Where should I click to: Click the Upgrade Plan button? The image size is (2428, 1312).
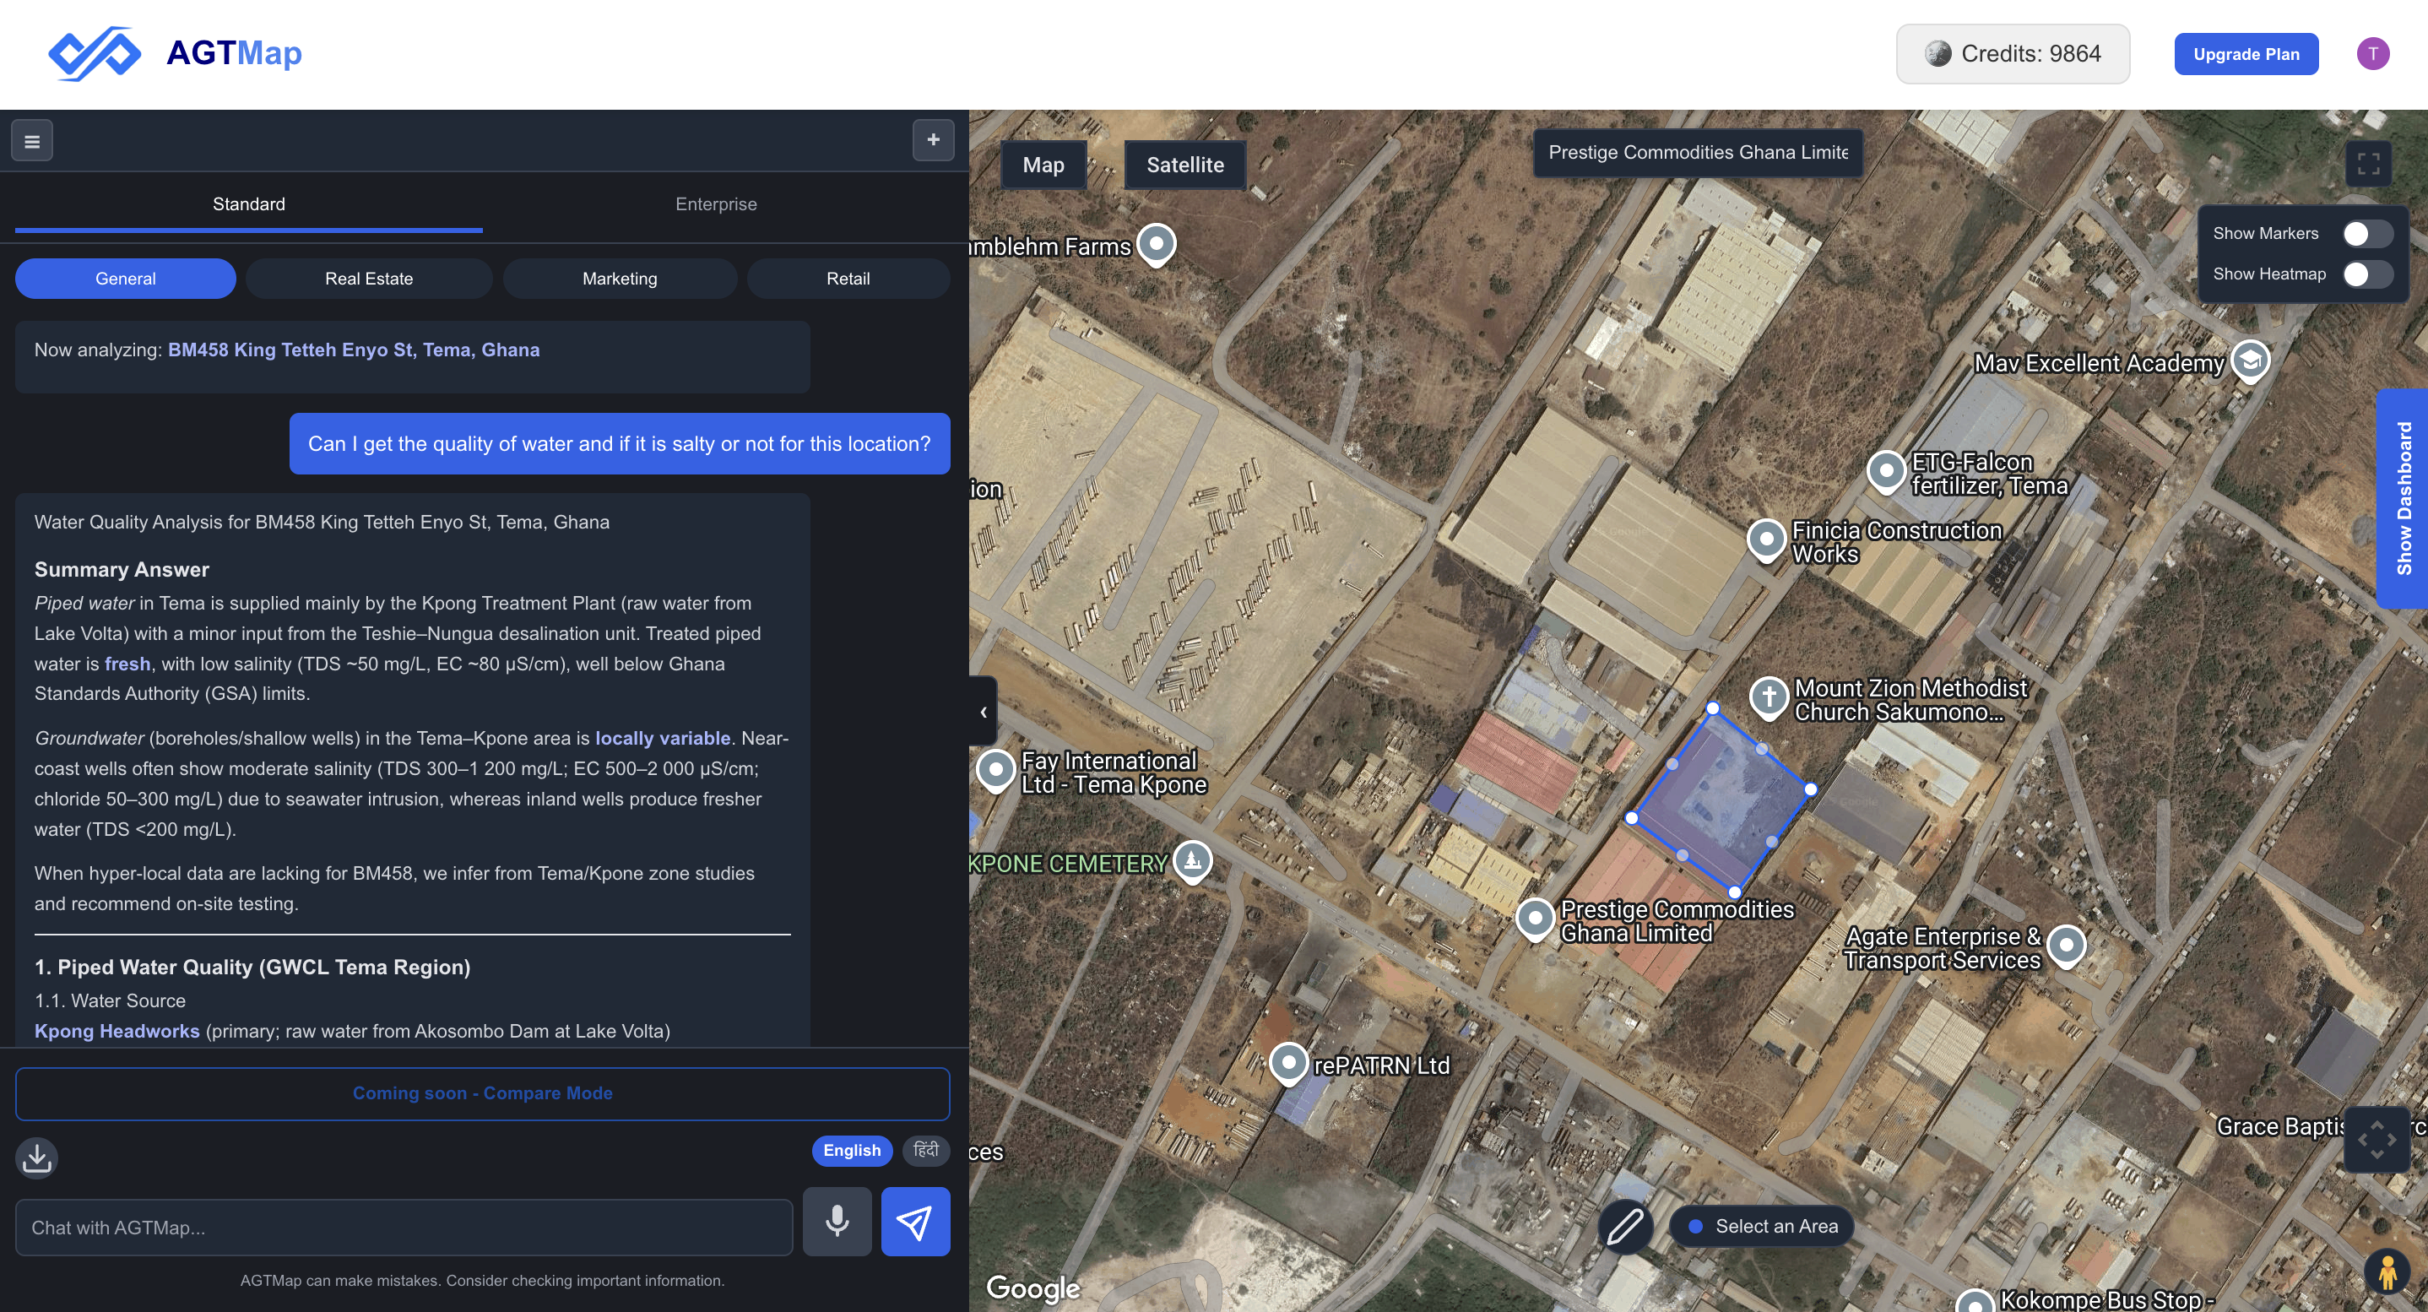2246,54
